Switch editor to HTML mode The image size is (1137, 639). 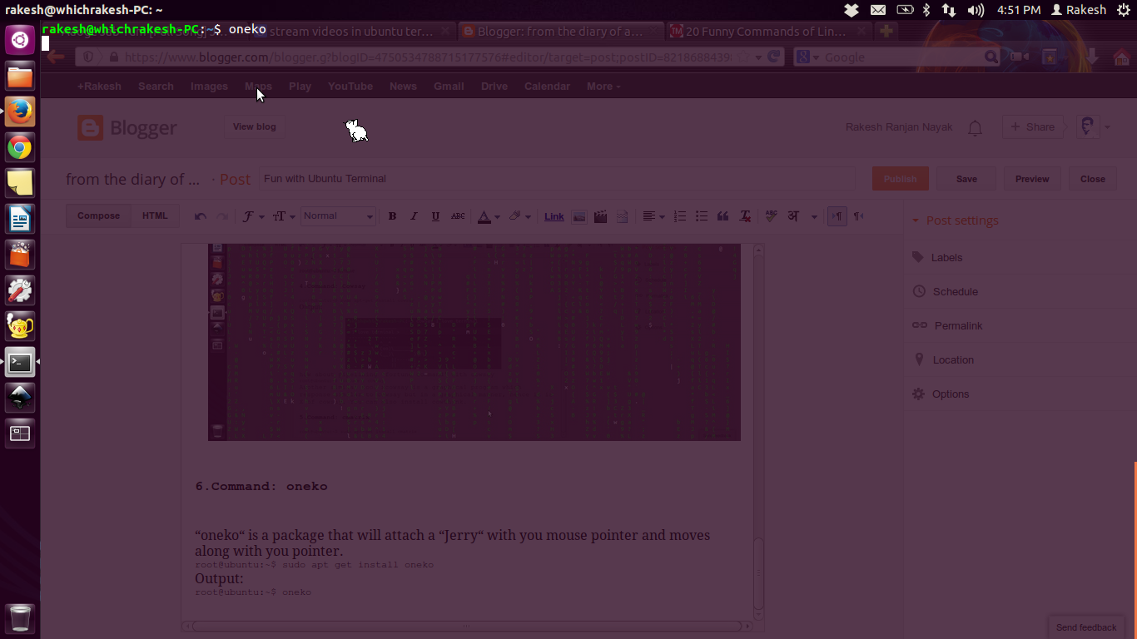click(155, 216)
